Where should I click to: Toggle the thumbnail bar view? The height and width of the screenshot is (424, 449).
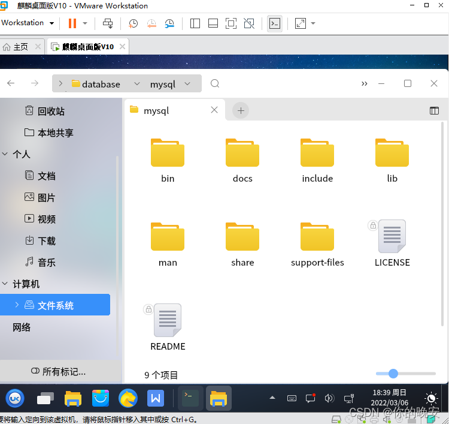[213, 23]
